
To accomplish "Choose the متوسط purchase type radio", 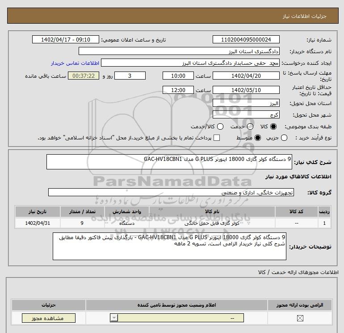I will click(258, 138).
